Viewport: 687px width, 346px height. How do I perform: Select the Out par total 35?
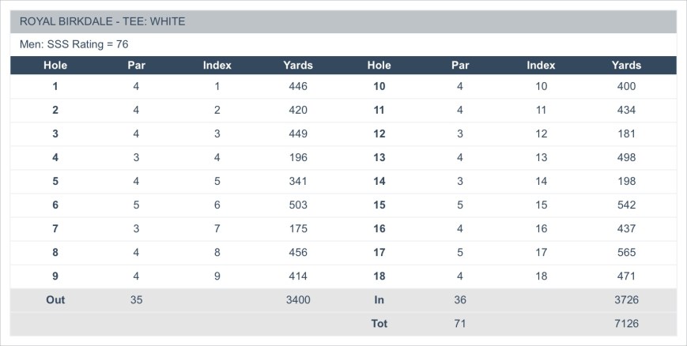click(136, 299)
